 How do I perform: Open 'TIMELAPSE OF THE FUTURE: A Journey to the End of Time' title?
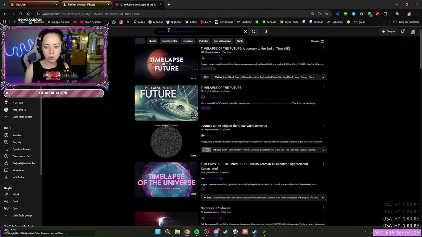tap(245, 48)
